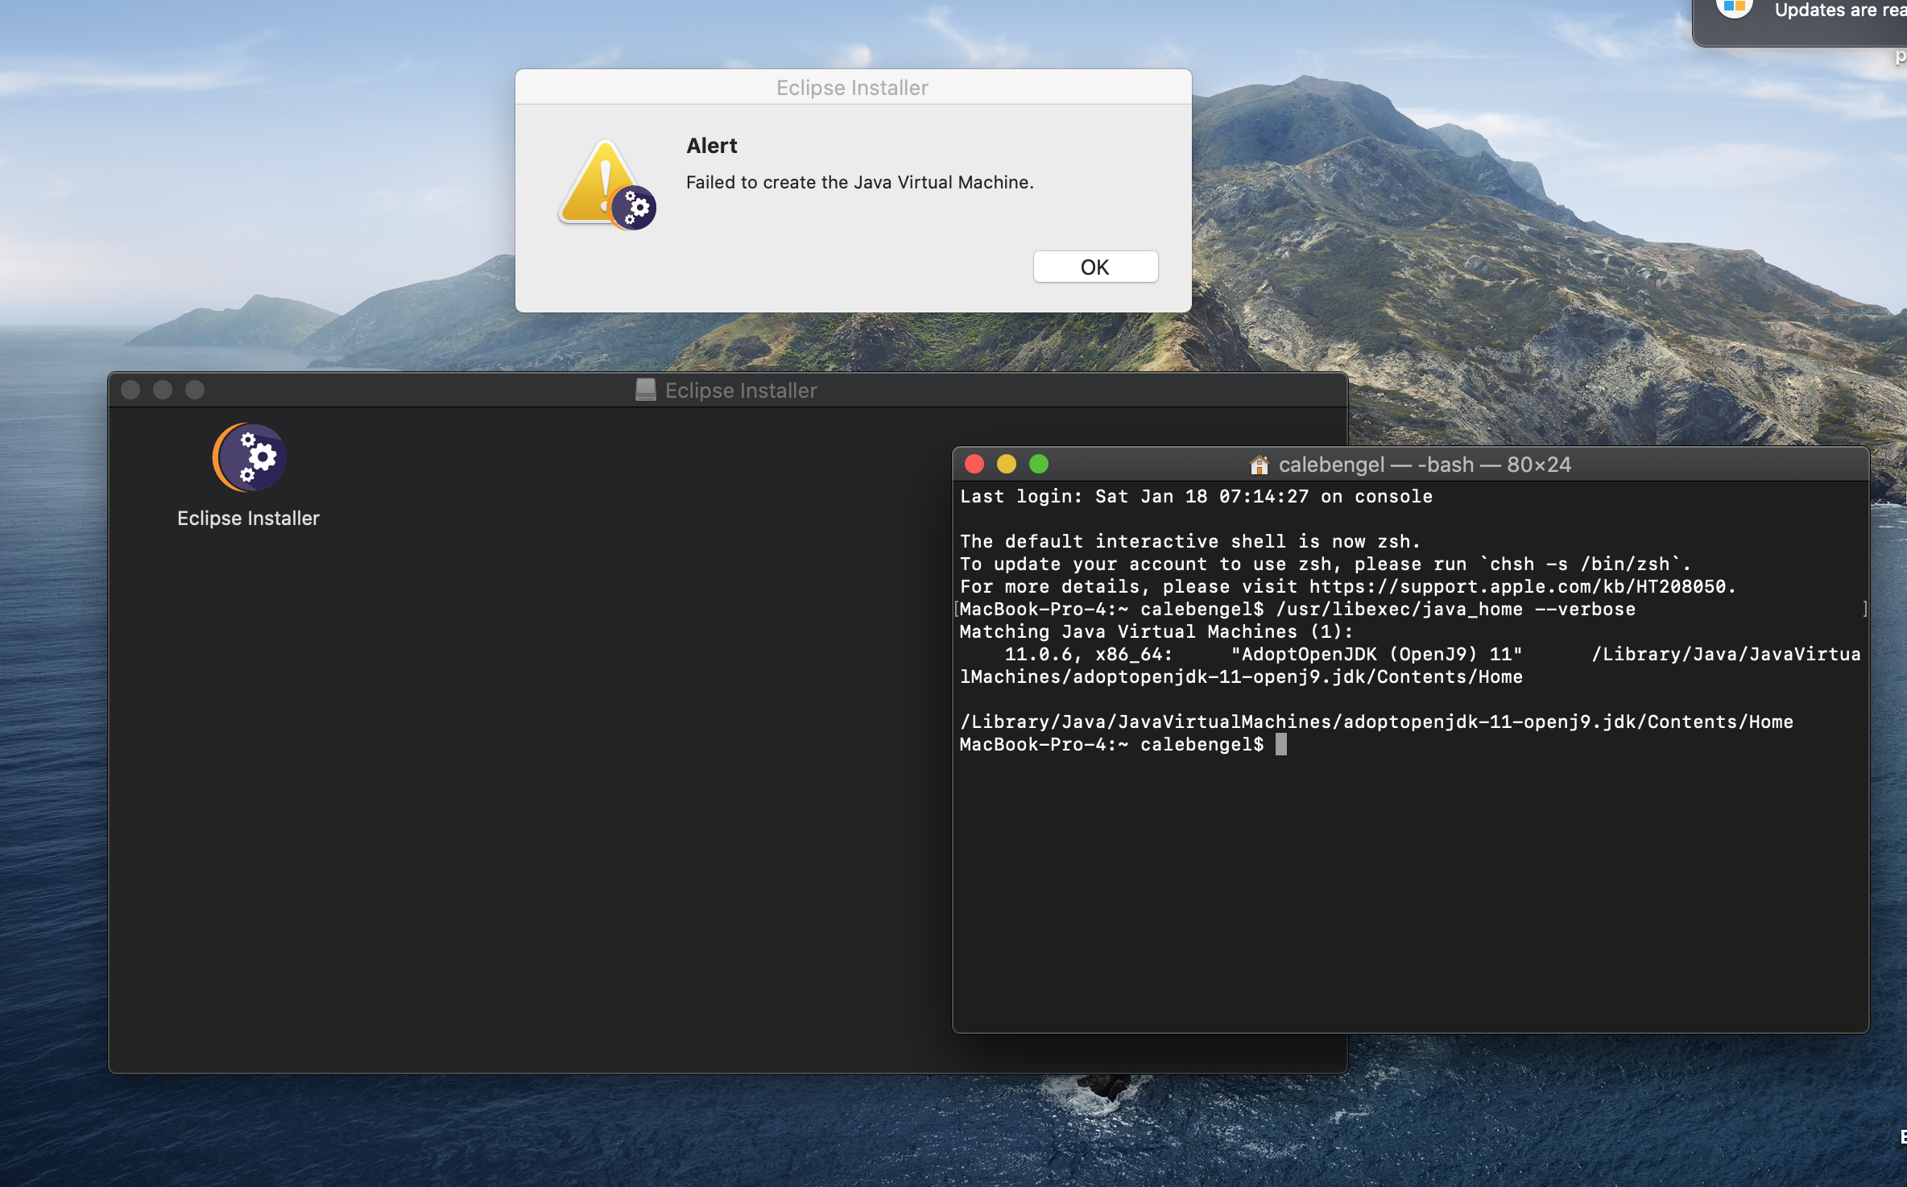Click the alert dialog's Eclipse Installer title bar
The width and height of the screenshot is (1907, 1187).
852,87
